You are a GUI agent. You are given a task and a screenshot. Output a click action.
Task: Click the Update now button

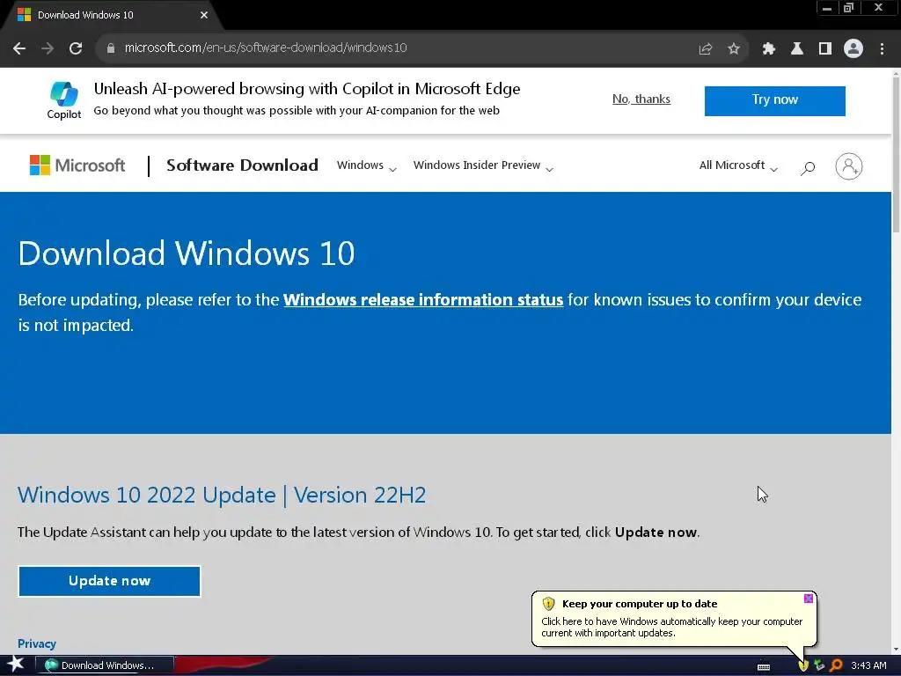point(109,581)
